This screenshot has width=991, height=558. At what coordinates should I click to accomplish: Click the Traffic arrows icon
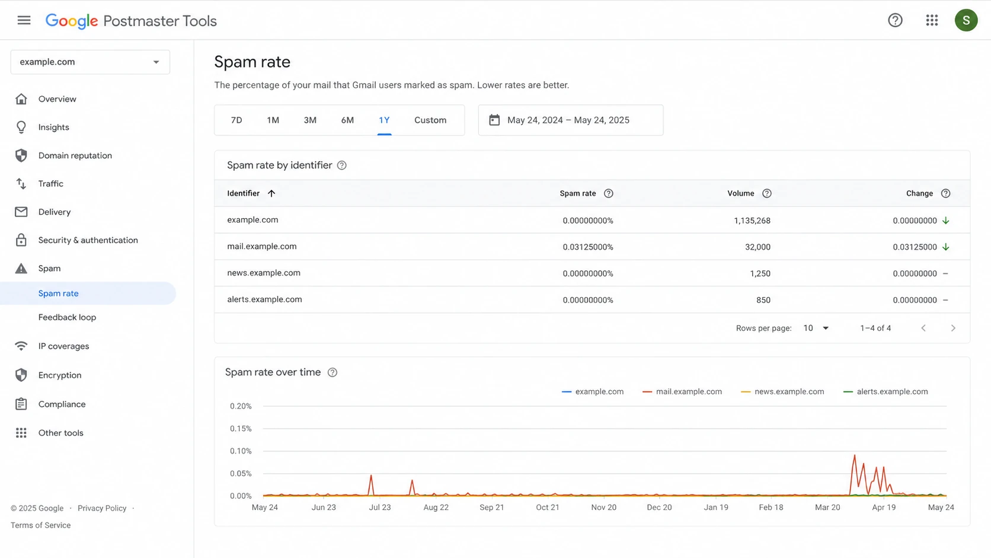(x=21, y=184)
